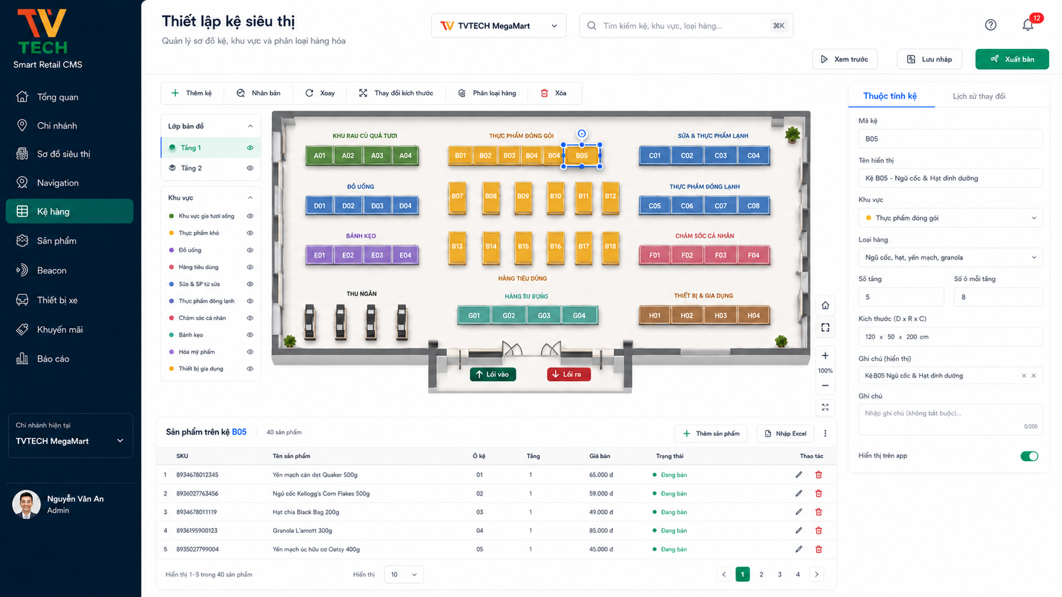Click the Xoay rotate tool

[x=320, y=93]
